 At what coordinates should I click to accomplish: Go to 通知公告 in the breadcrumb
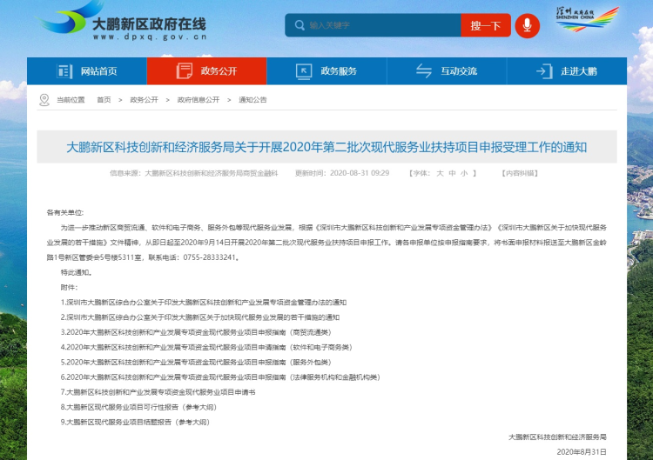(252, 100)
